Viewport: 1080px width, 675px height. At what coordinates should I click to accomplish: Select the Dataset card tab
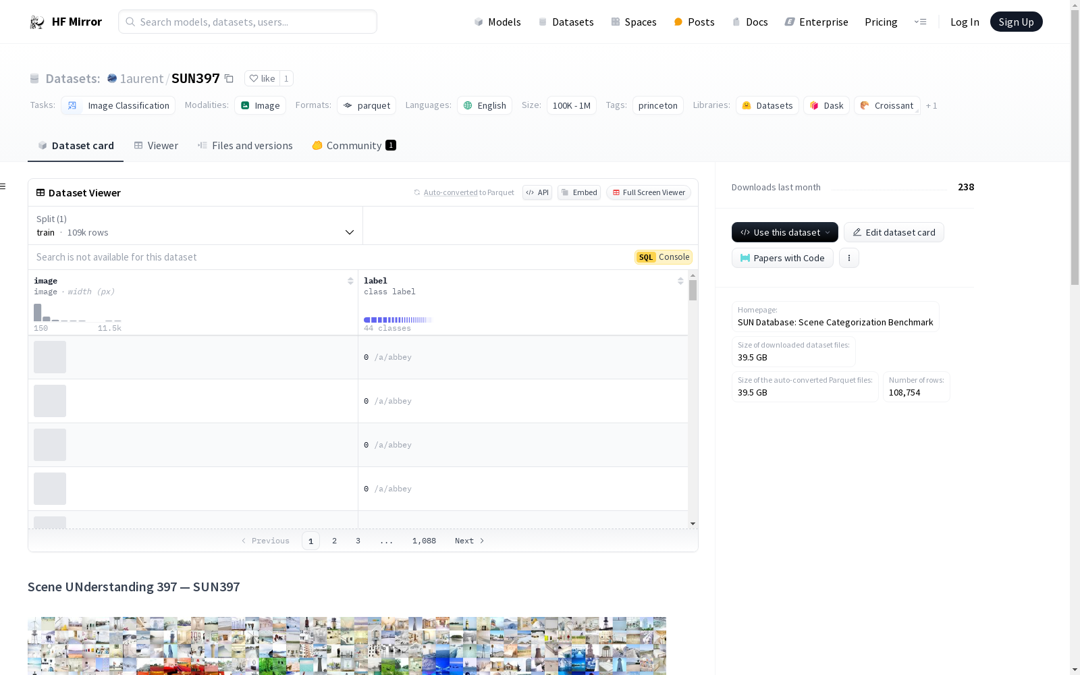point(76,145)
